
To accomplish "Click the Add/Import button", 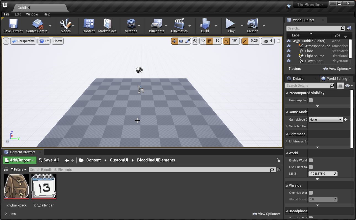I will (19, 160).
